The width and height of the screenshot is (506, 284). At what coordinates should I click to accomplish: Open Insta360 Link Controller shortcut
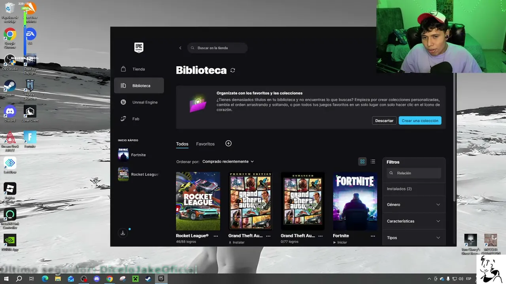click(x=10, y=219)
